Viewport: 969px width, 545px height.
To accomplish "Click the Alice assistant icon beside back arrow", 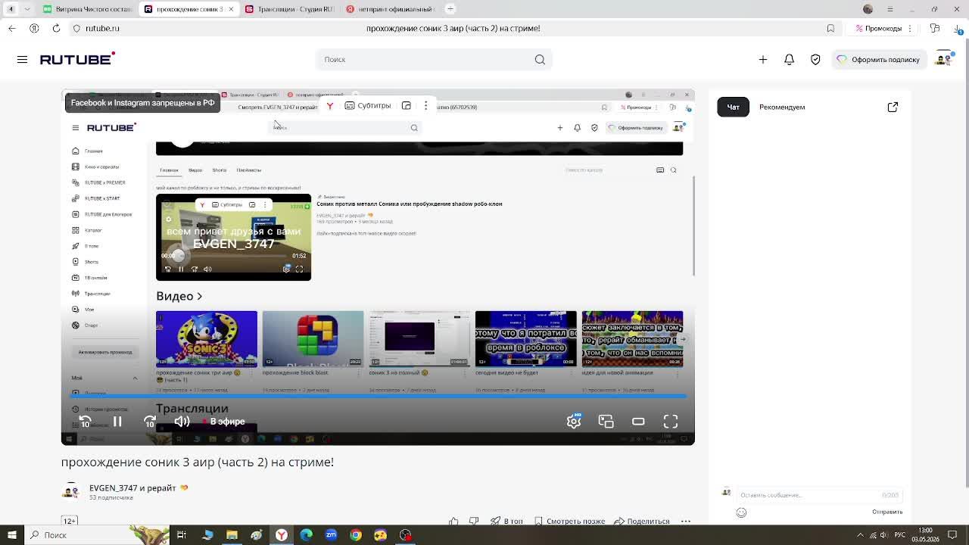I will click(34, 28).
